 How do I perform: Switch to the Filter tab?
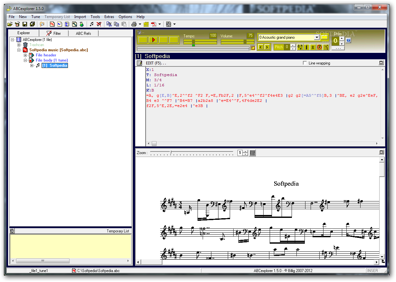click(x=54, y=33)
